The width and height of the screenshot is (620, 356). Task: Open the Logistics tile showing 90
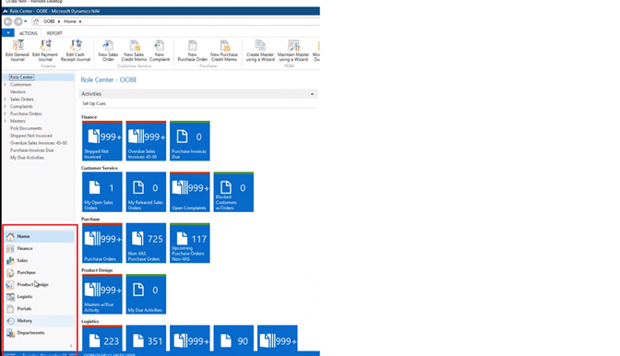(x=233, y=338)
